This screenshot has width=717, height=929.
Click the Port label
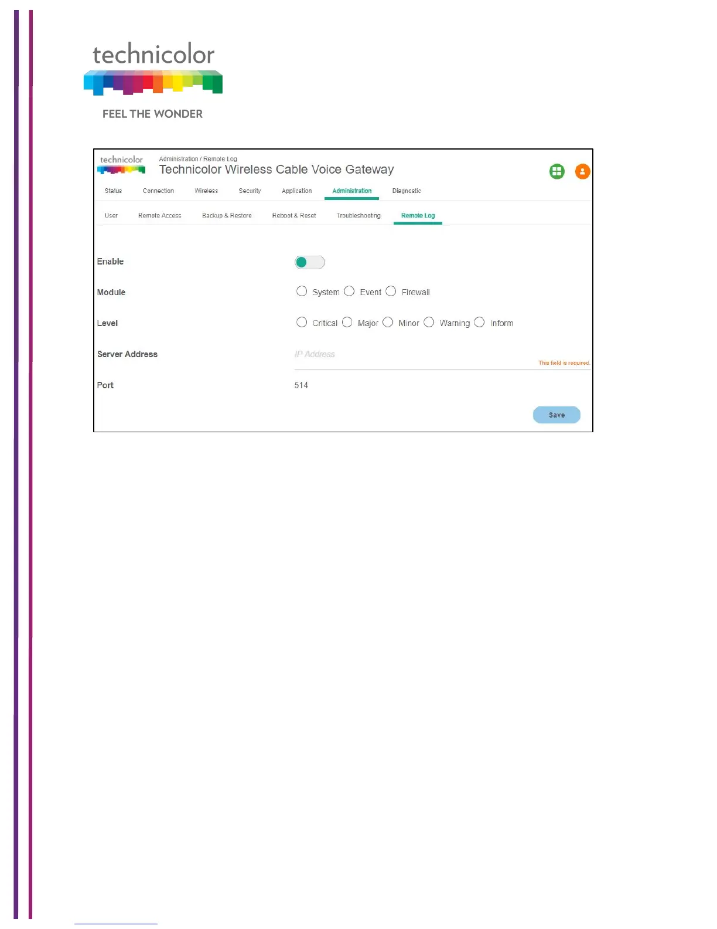105,385
